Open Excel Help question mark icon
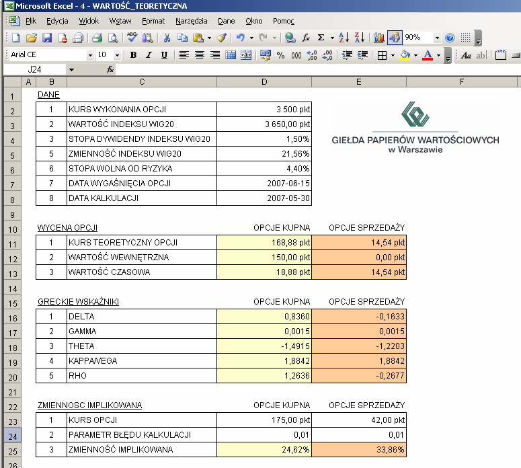 coord(450,38)
